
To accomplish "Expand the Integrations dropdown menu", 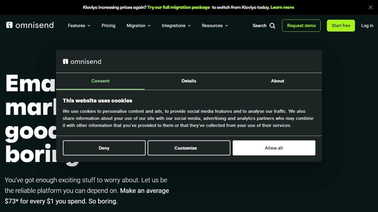I will click(x=176, y=25).
